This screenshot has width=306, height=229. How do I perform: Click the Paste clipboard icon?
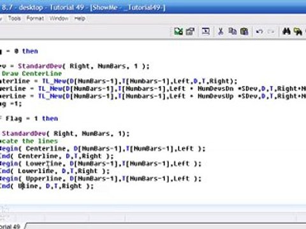(244, 31)
